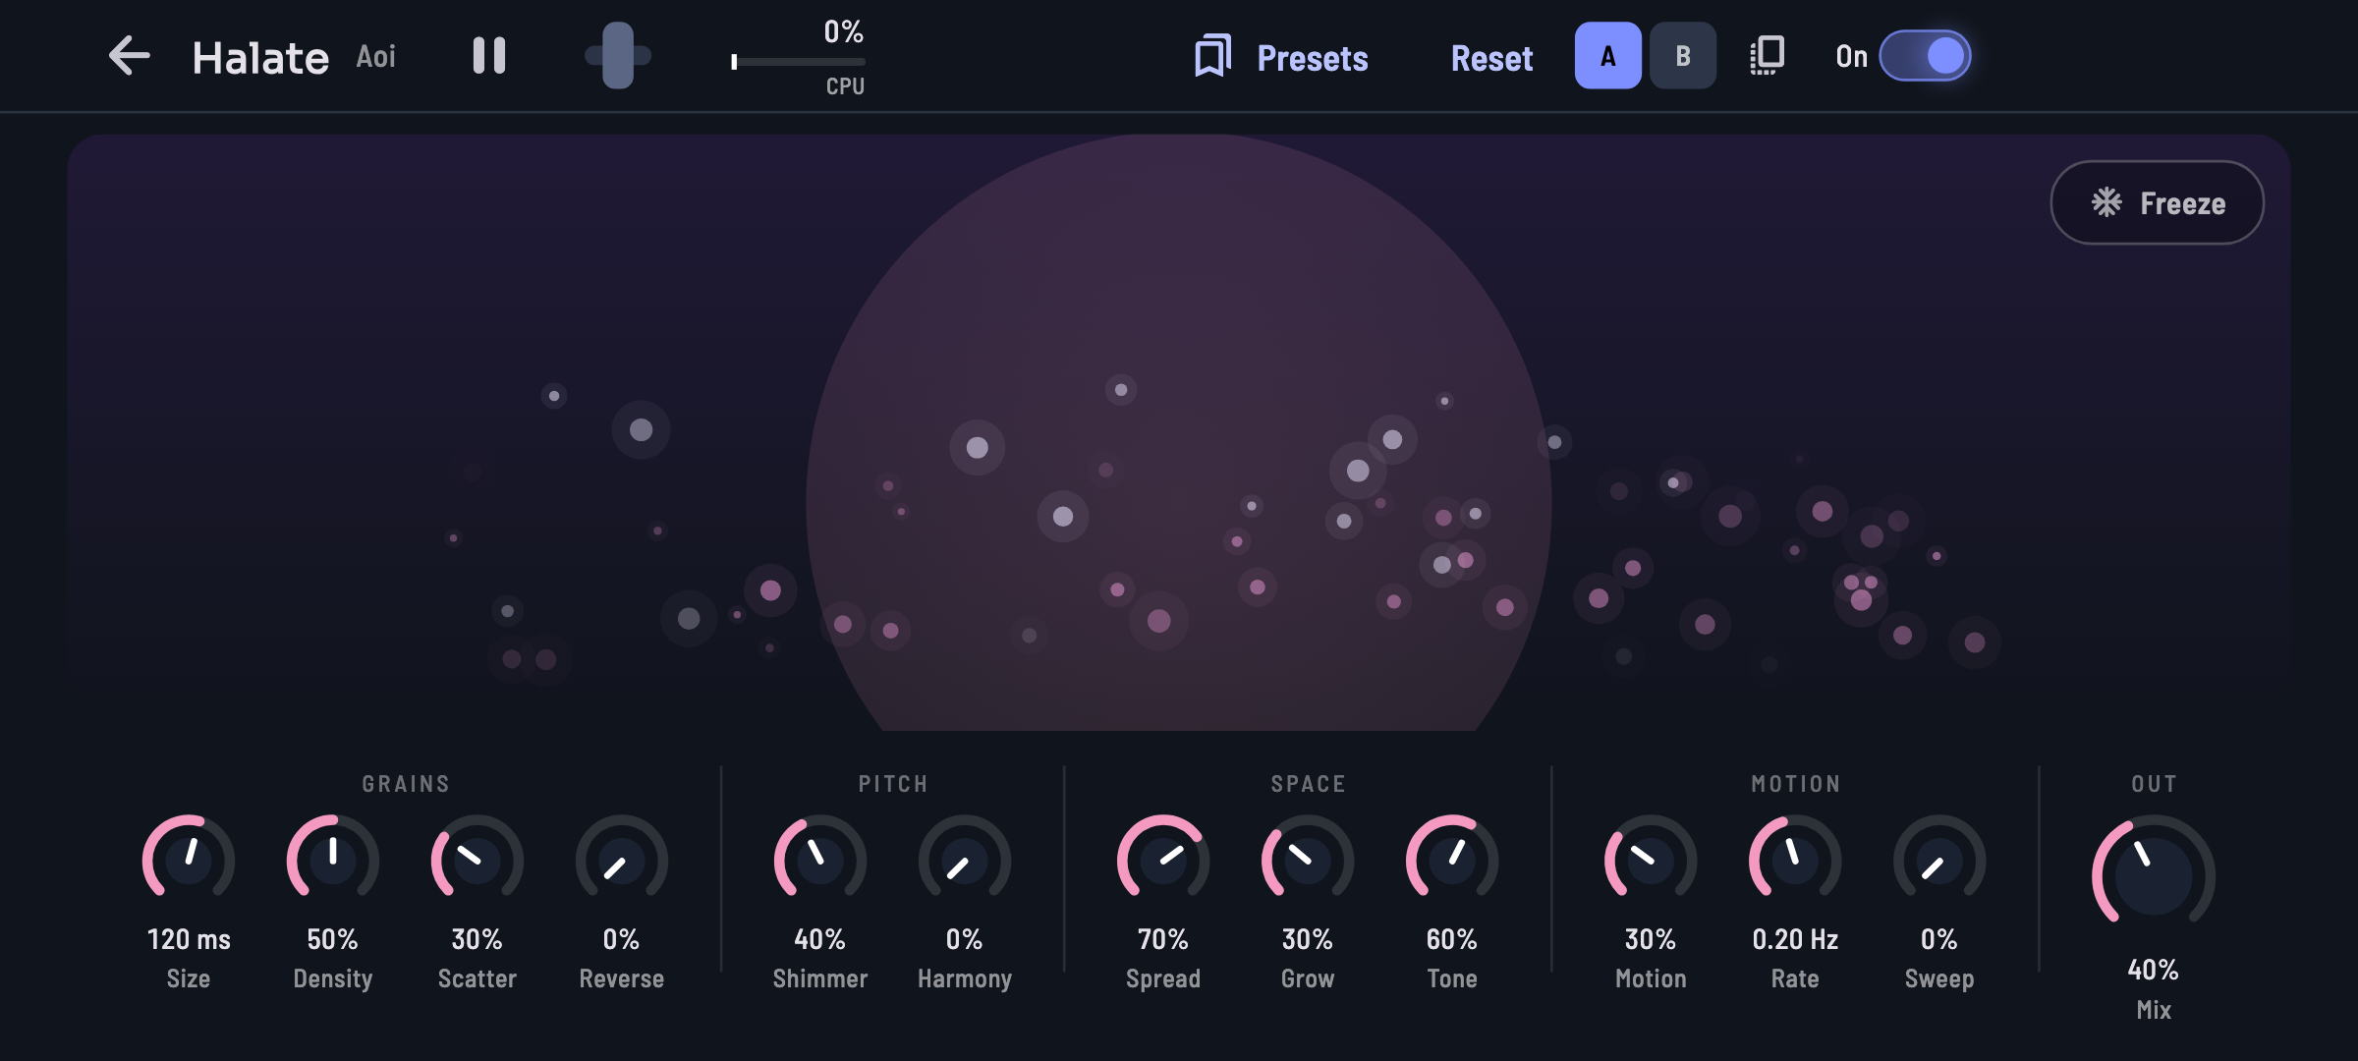Viewport: 2358px width, 1061px height.
Task: Click the SPACE section heading
Action: [1308, 784]
